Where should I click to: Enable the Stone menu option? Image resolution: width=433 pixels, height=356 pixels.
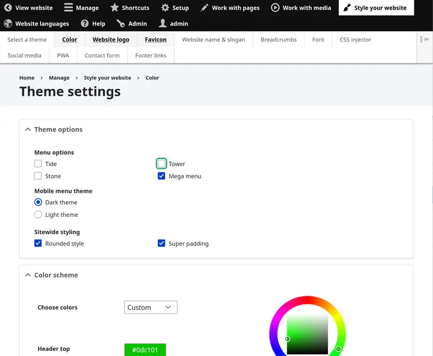pyautogui.click(x=38, y=176)
